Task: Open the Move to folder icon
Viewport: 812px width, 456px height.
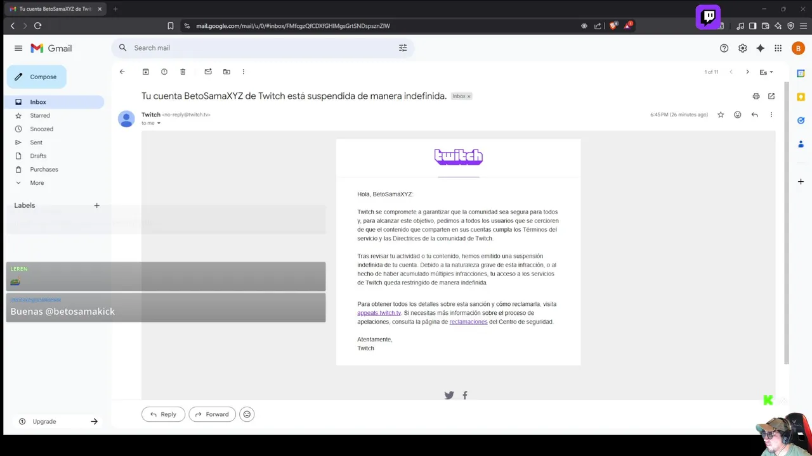Action: click(226, 72)
